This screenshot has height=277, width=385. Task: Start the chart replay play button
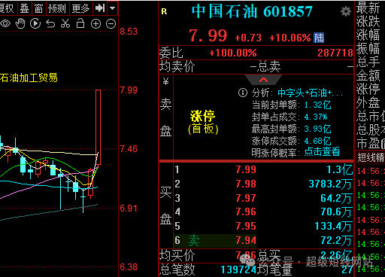pos(35,23)
